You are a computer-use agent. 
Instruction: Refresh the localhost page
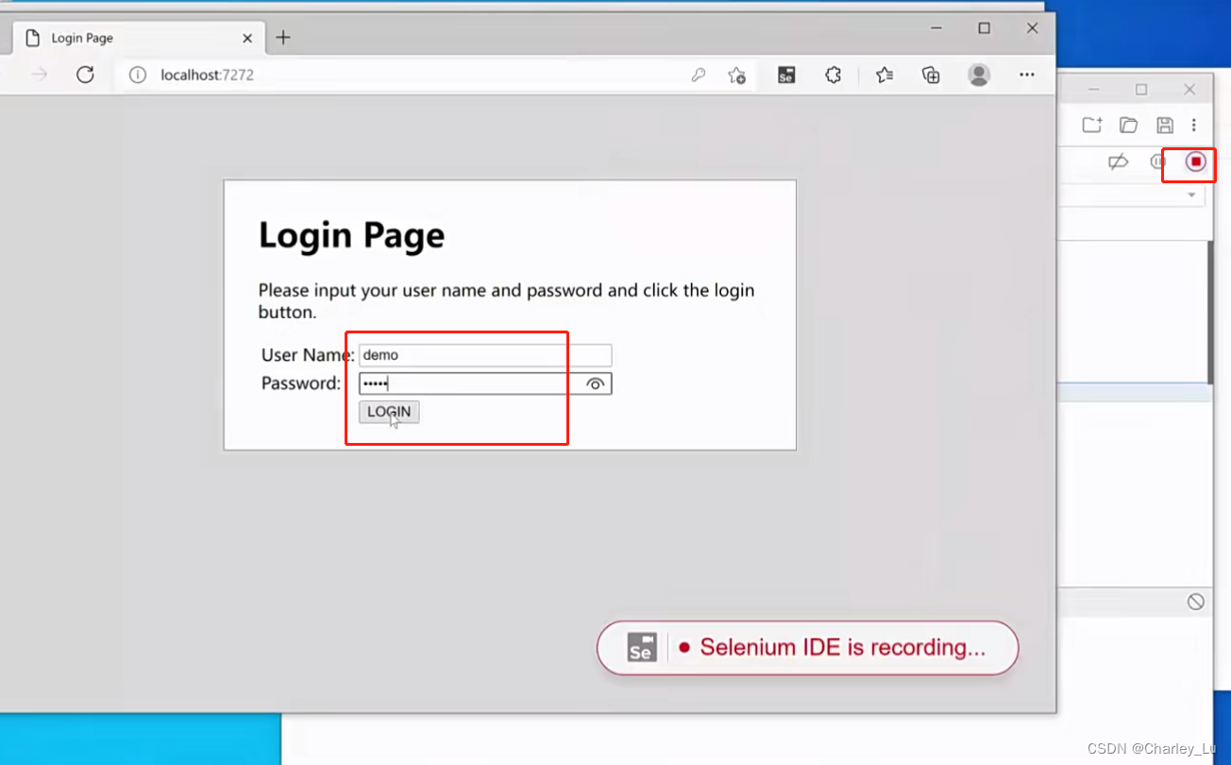point(85,75)
